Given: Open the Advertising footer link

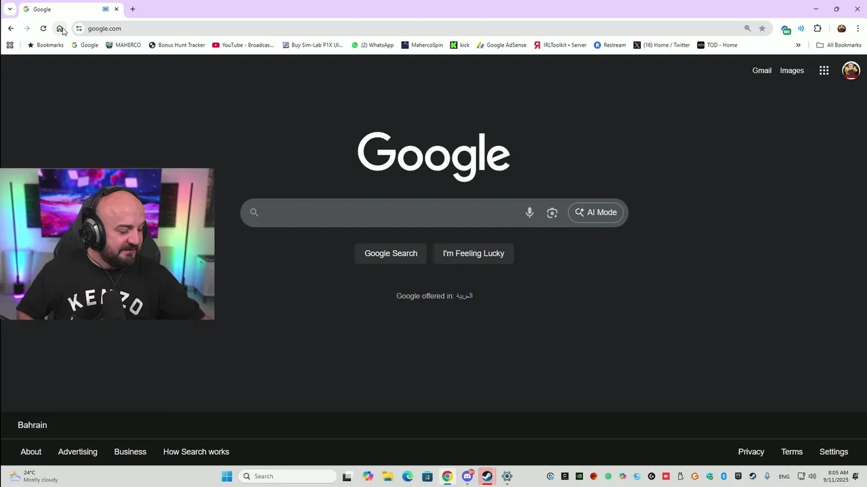Looking at the screenshot, I should click(x=78, y=452).
